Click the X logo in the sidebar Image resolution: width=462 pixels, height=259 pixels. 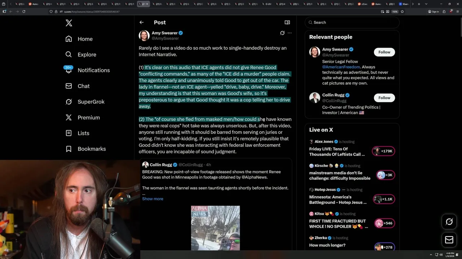69,23
